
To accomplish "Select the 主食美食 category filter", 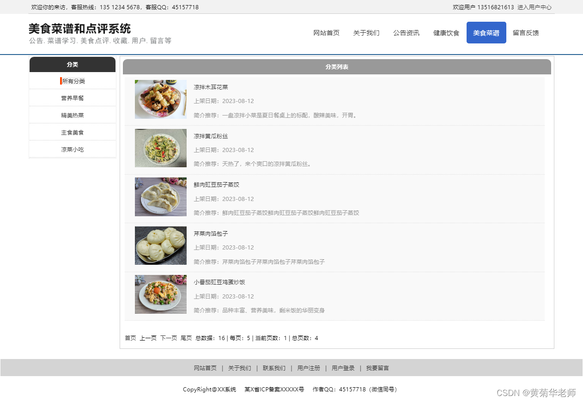I will (x=73, y=132).
